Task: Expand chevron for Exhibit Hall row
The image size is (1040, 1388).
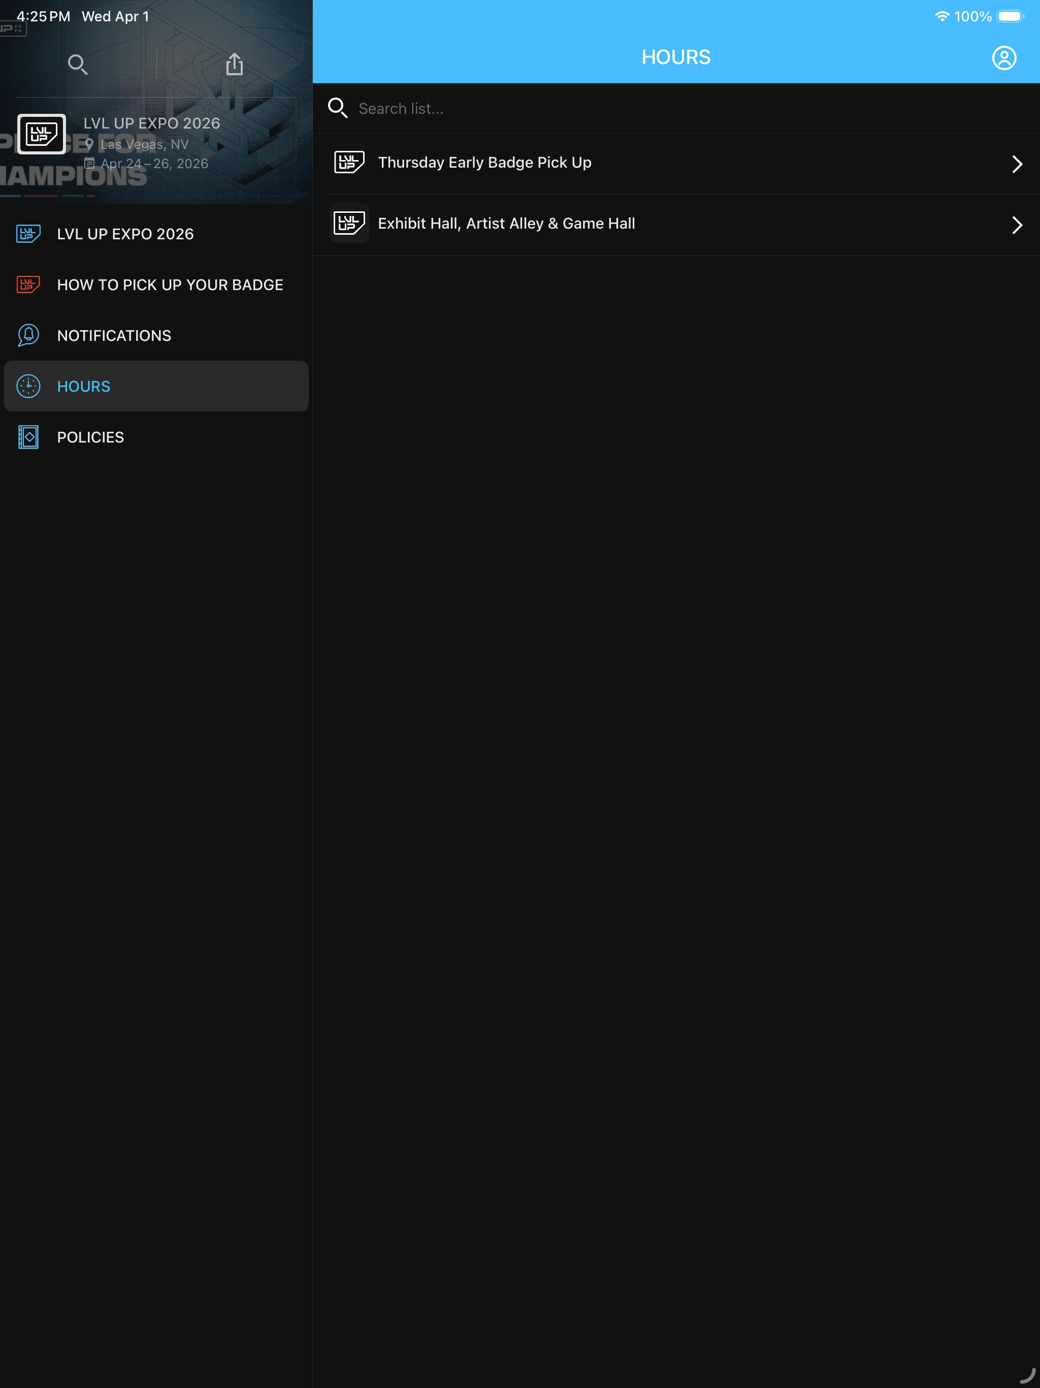Action: coord(1017,225)
